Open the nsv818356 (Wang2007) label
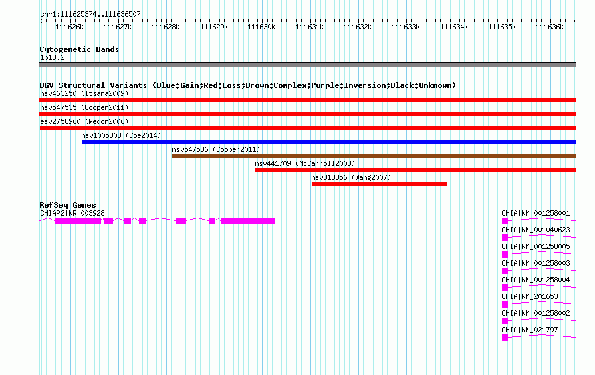The height and width of the screenshot is (375, 595). click(351, 177)
